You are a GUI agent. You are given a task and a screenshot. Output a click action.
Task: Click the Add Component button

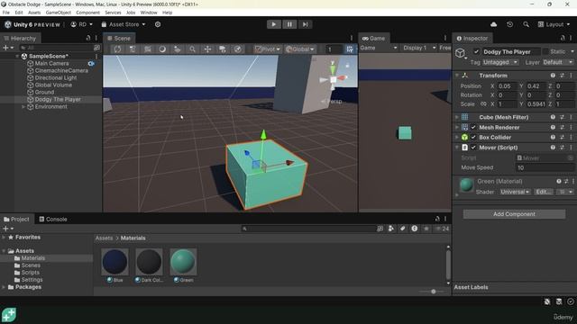[514, 214]
